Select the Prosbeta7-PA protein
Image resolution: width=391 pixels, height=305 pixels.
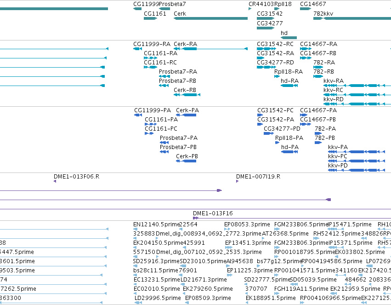(x=164, y=143)
